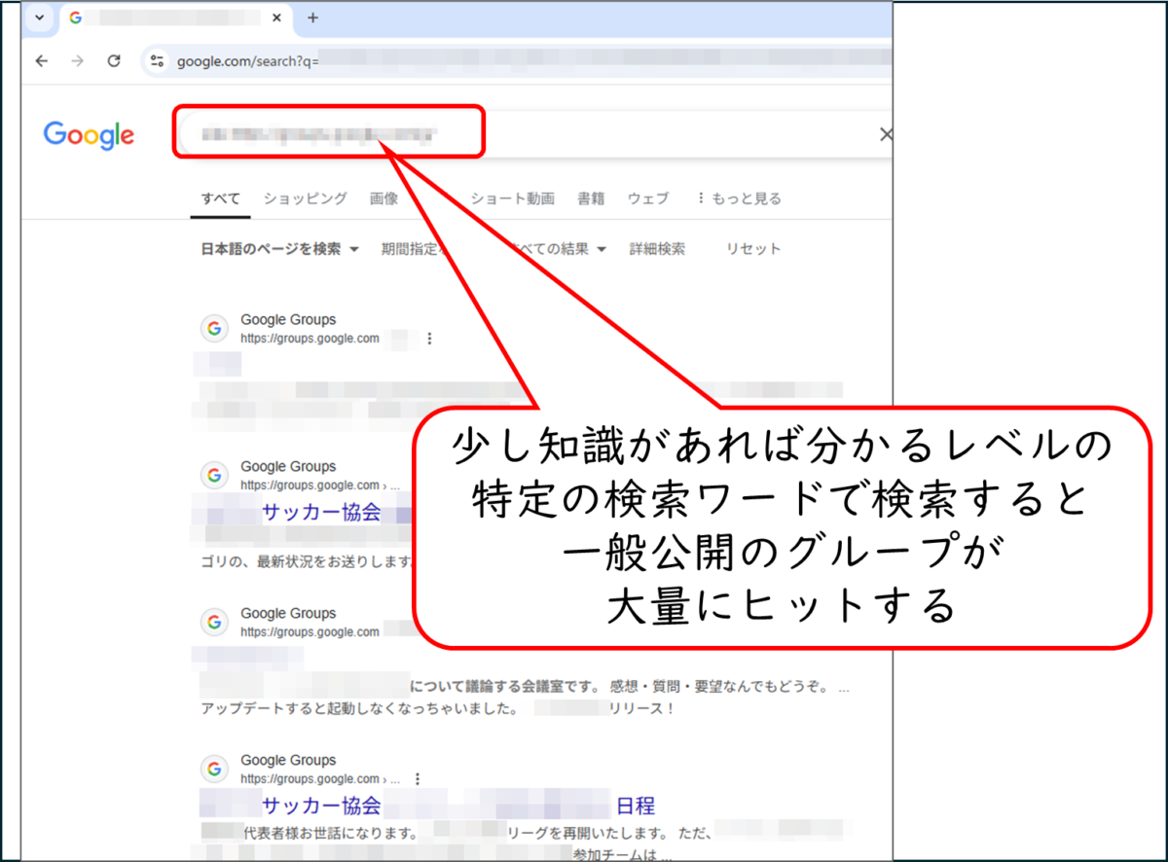Image resolution: width=1168 pixels, height=862 pixels.
Task: Open site information icon in address bar
Action: [158, 61]
